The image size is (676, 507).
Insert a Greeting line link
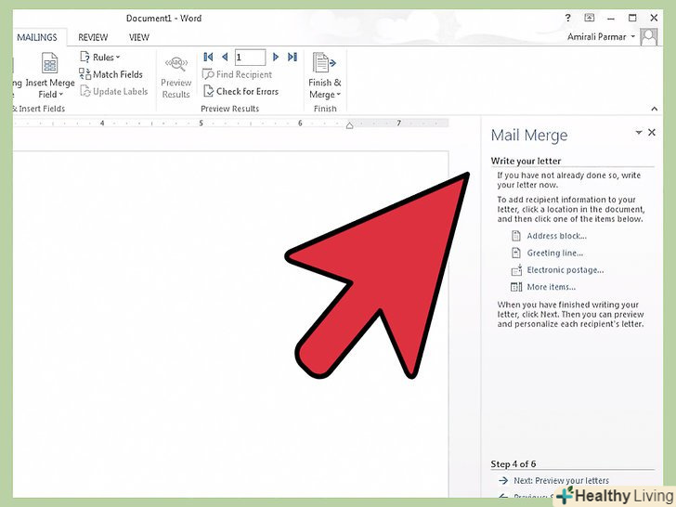pyautogui.click(x=554, y=253)
